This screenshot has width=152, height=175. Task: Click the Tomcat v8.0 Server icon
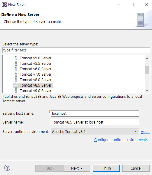16,80
